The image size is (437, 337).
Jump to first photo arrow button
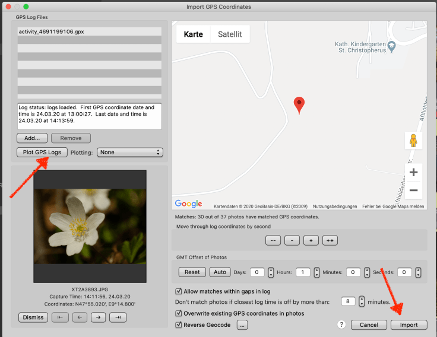[x=61, y=317]
